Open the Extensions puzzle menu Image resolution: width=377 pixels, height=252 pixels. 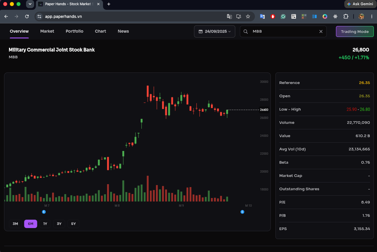click(346, 16)
